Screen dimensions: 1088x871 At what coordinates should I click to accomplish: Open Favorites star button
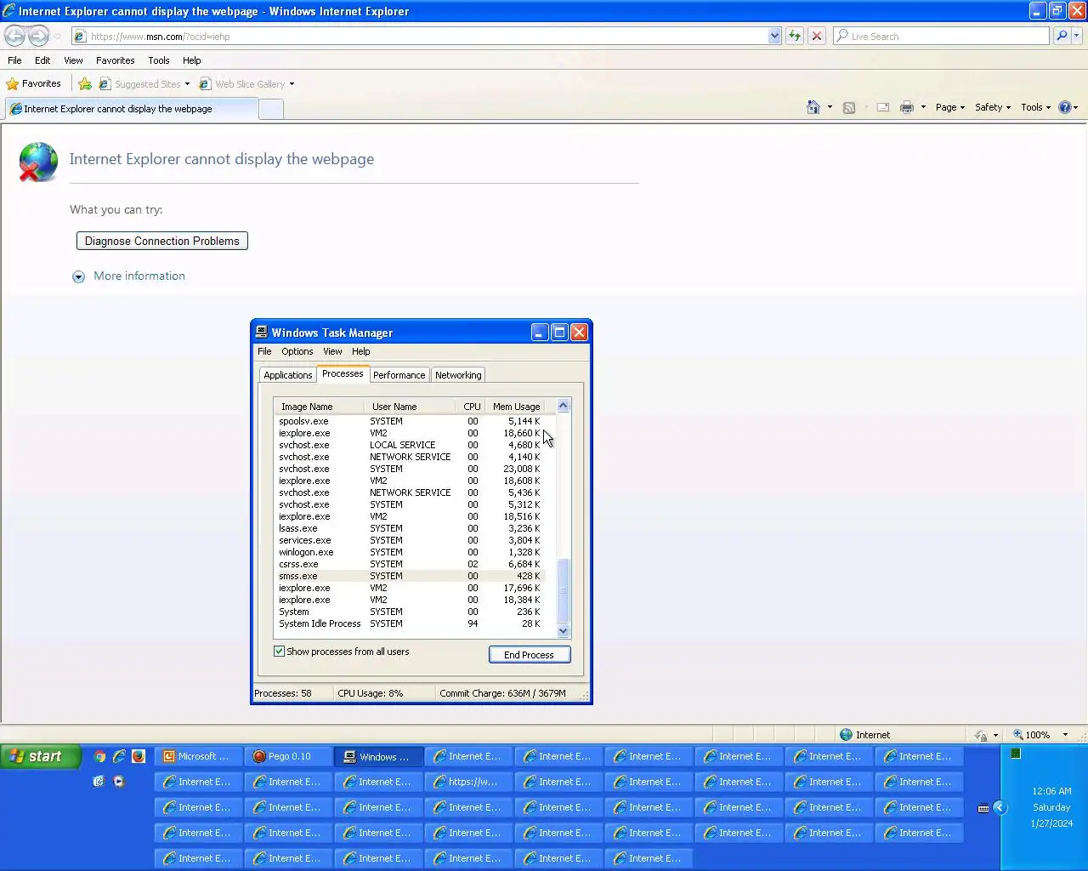(x=34, y=83)
